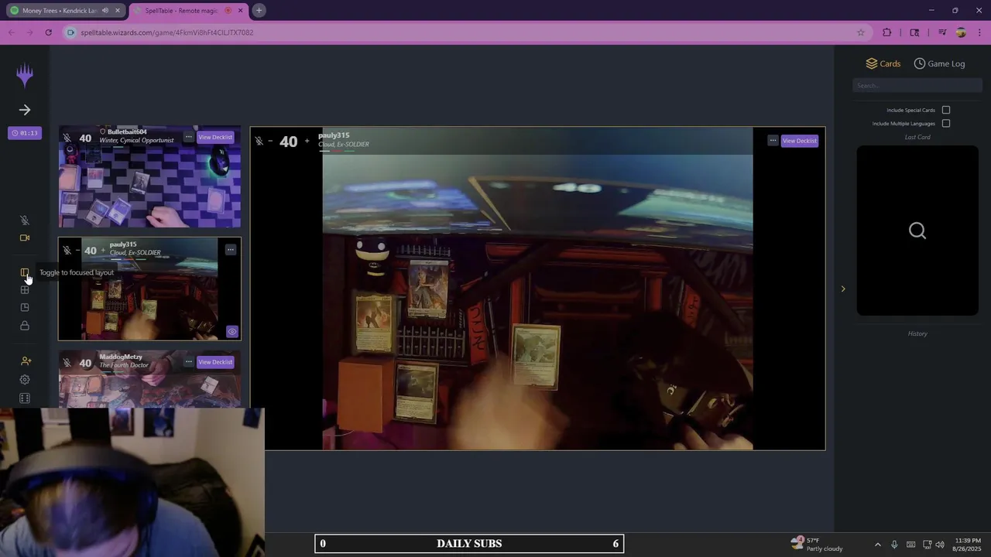Open browser three-dot menu
Viewport: 991px width, 557px height.
[979, 32]
